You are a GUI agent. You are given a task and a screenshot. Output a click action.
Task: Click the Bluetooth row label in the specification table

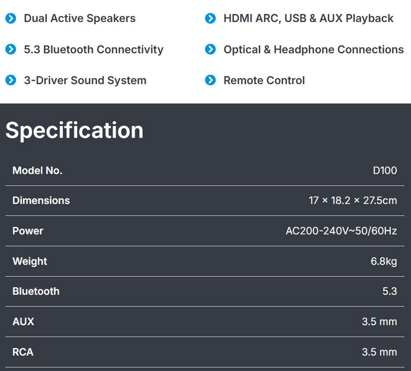pyautogui.click(x=36, y=291)
